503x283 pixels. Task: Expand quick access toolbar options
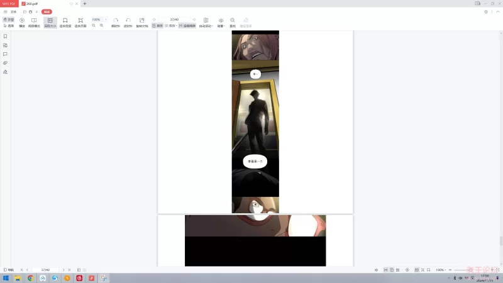pyautogui.click(x=36, y=12)
